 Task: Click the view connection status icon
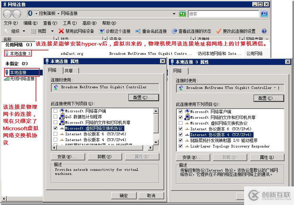pos(174,31)
